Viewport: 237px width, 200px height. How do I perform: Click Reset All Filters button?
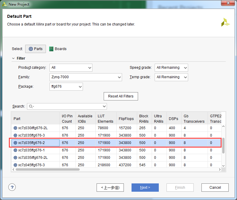121,96
